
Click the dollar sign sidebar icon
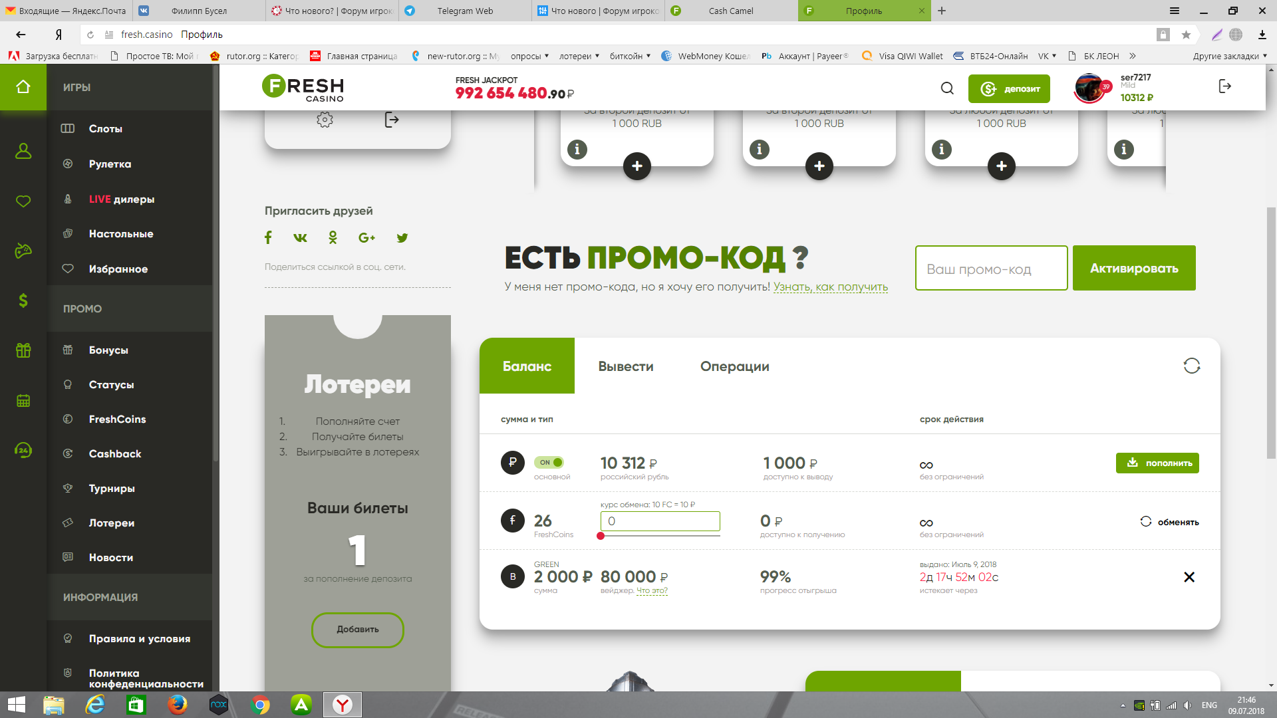coord(23,300)
